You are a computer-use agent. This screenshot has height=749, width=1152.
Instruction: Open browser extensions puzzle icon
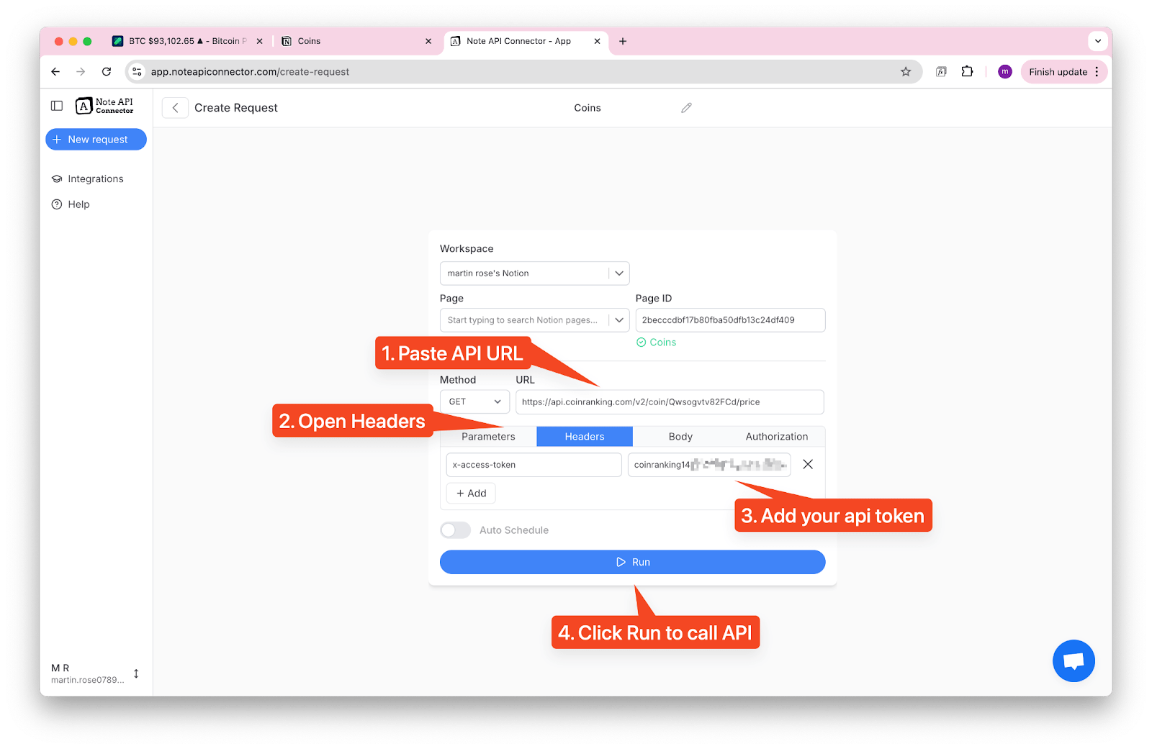coord(967,72)
